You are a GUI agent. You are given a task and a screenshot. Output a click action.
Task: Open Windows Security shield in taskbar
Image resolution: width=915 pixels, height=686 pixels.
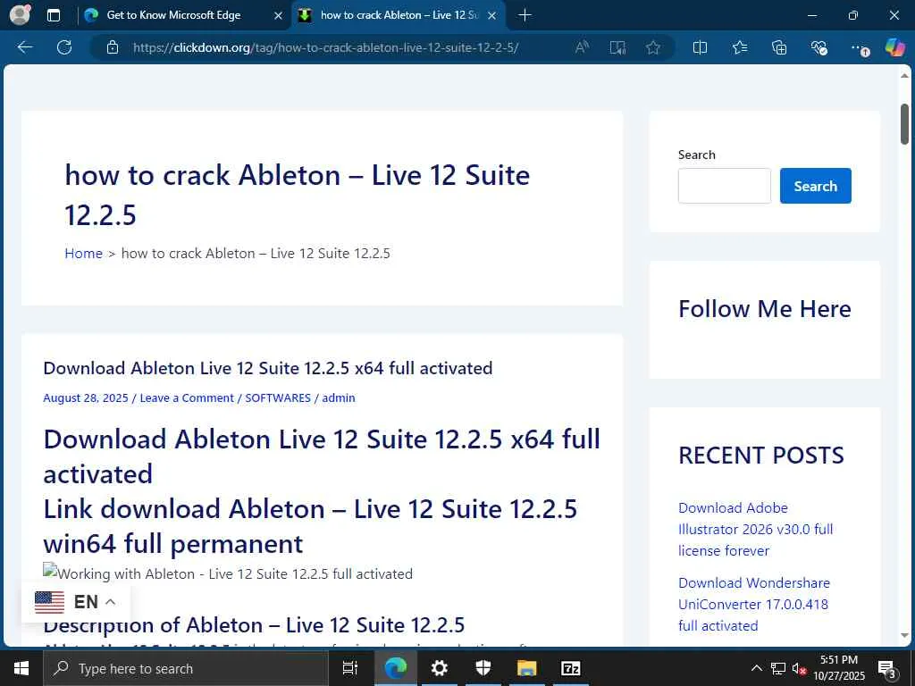tap(483, 668)
